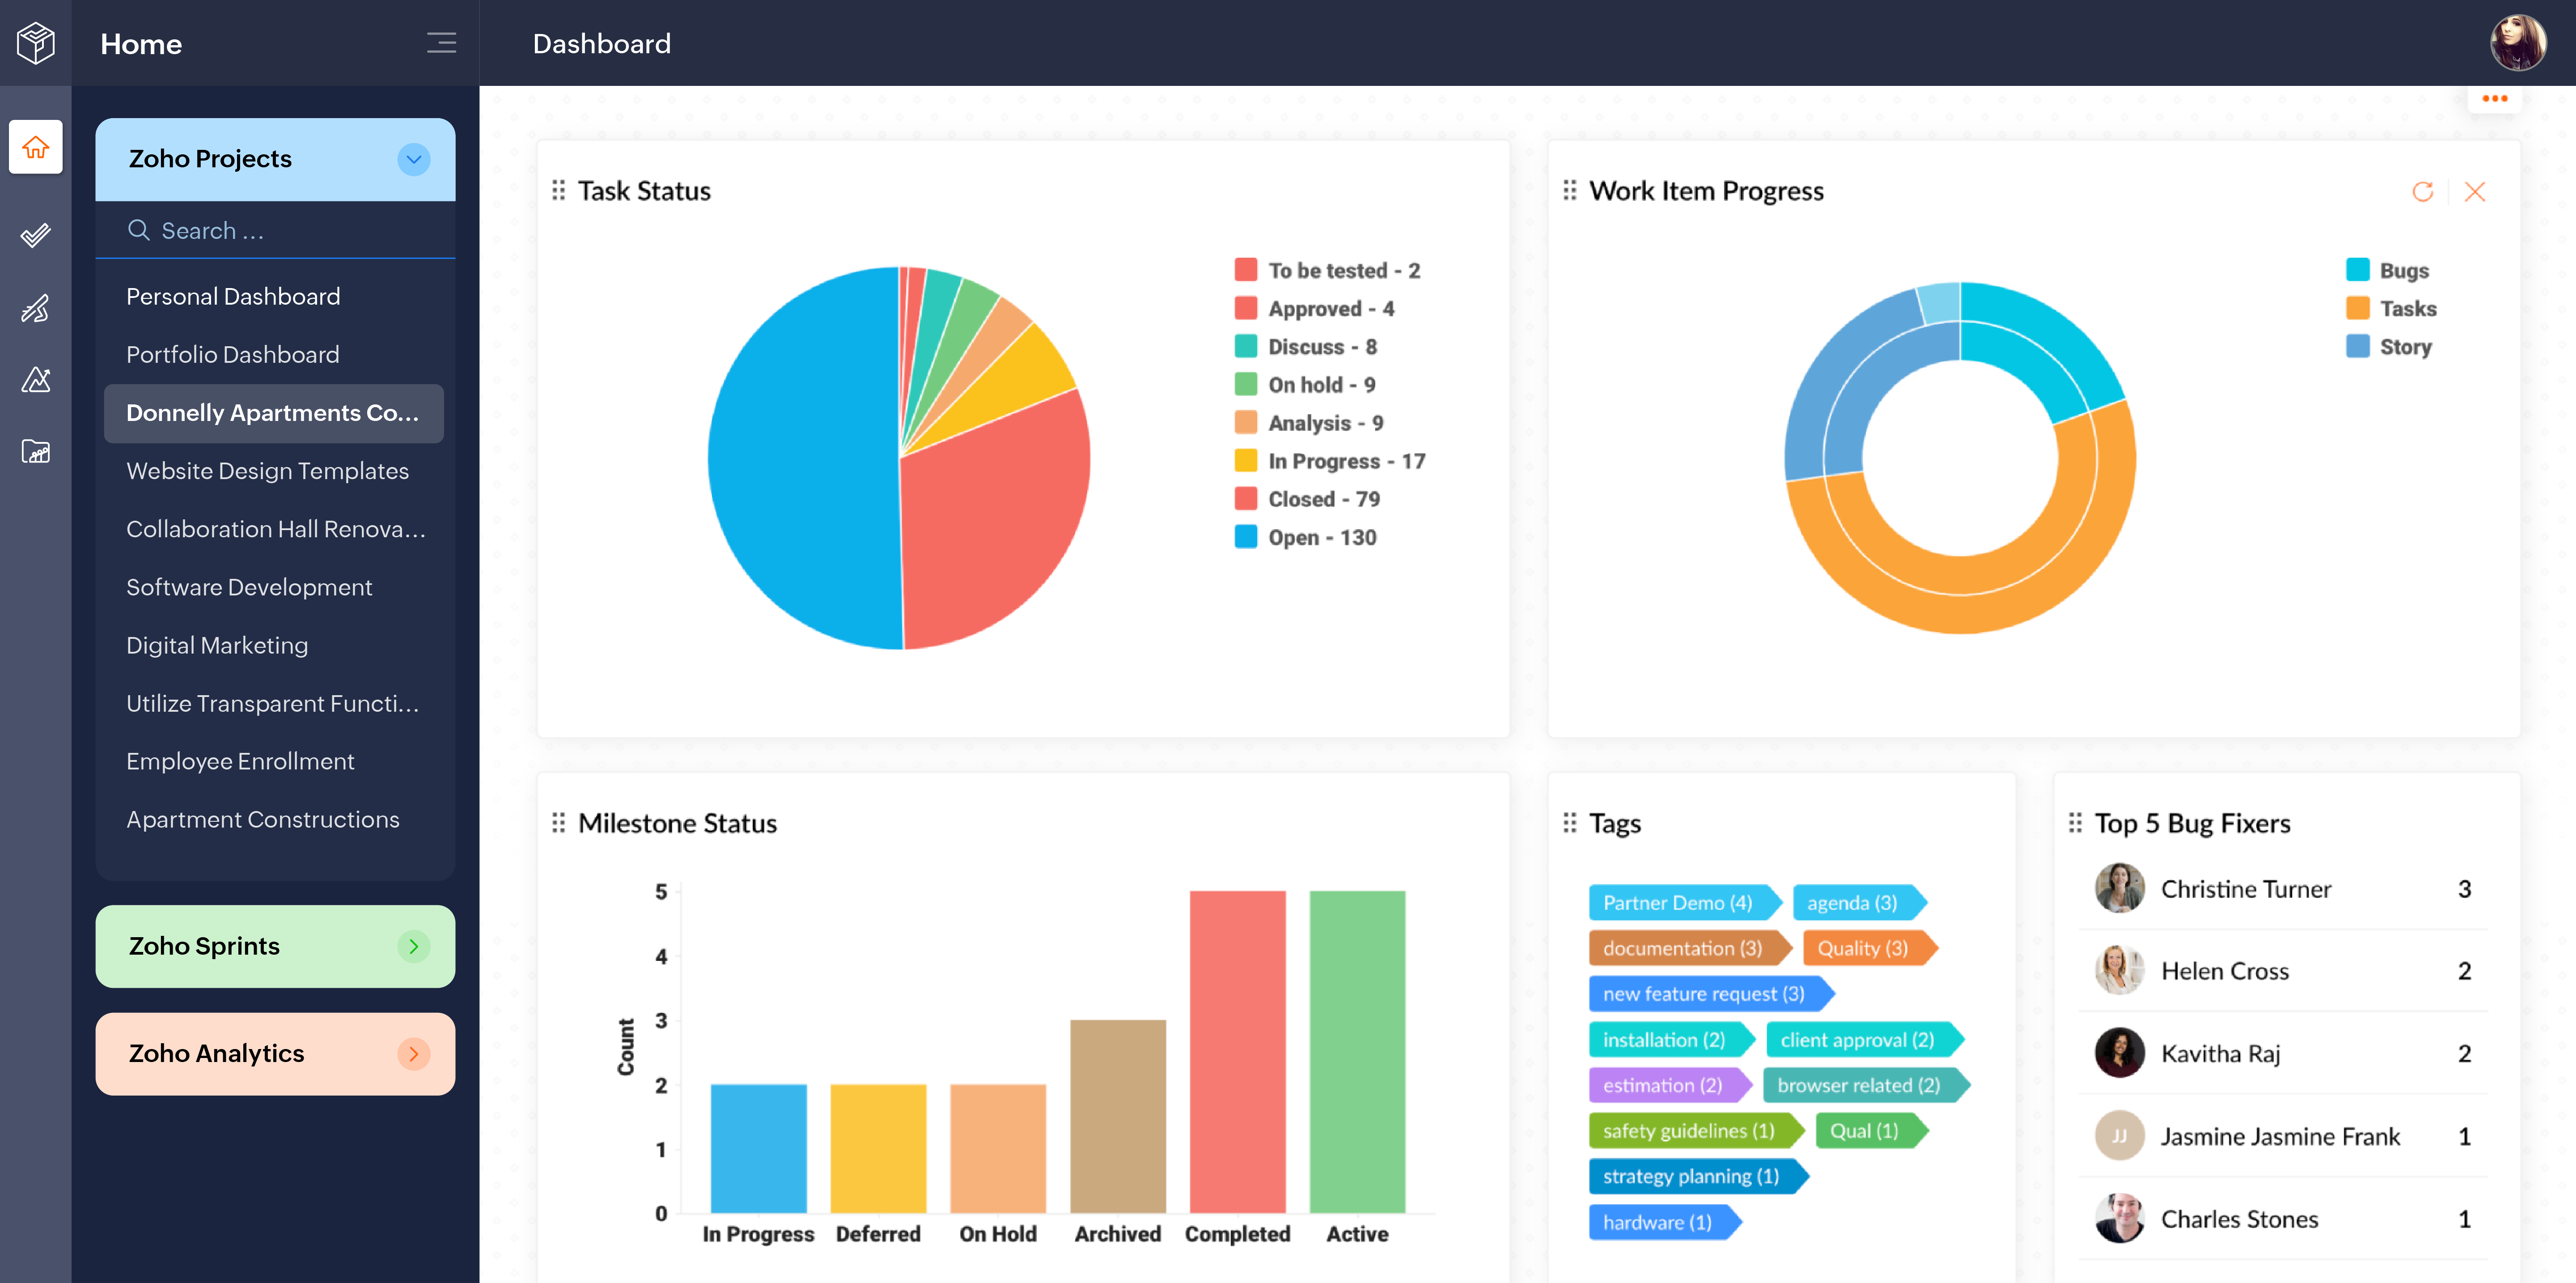Image resolution: width=2576 pixels, height=1283 pixels.
Task: Open the tasks checkmark icon in sidebar
Action: (x=36, y=235)
